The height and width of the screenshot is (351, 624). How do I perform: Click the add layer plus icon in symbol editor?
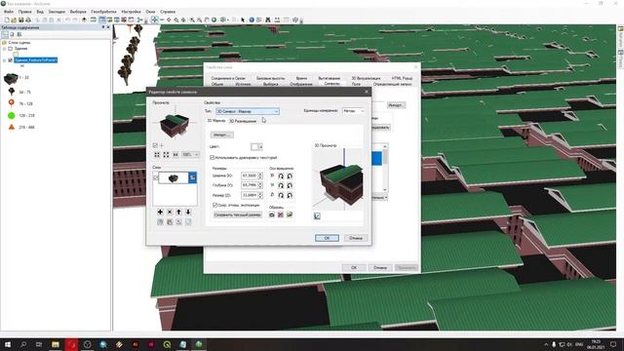tap(160, 213)
